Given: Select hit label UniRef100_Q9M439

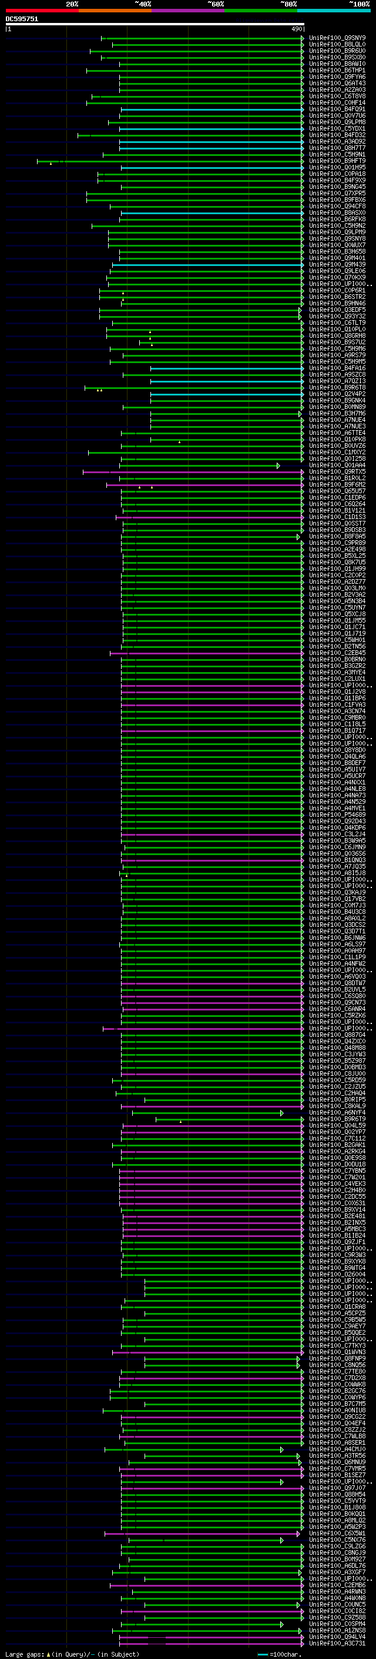Looking at the screenshot, I should [x=337, y=265].
